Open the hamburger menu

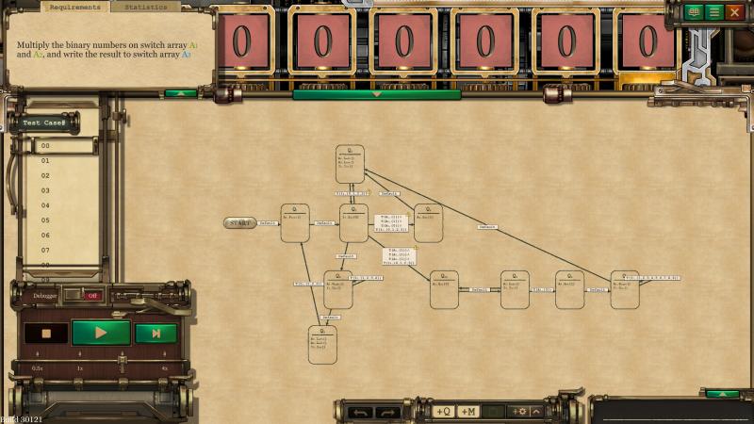(714, 12)
